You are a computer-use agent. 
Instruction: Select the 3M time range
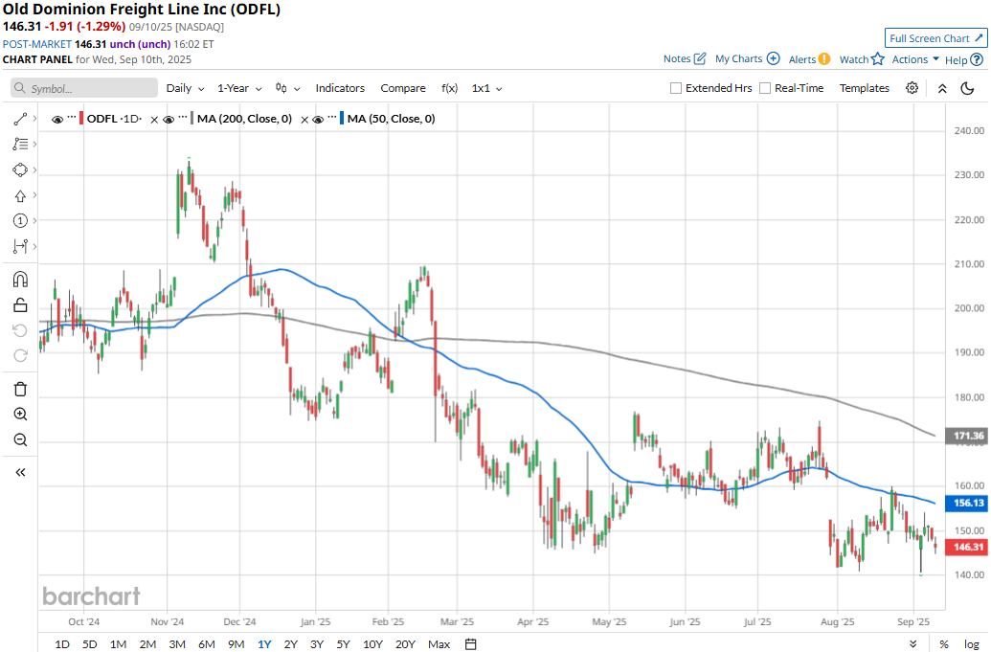pos(177,643)
